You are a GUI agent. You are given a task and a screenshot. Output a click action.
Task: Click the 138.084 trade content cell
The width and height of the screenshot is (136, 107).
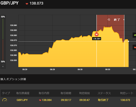click(47, 100)
